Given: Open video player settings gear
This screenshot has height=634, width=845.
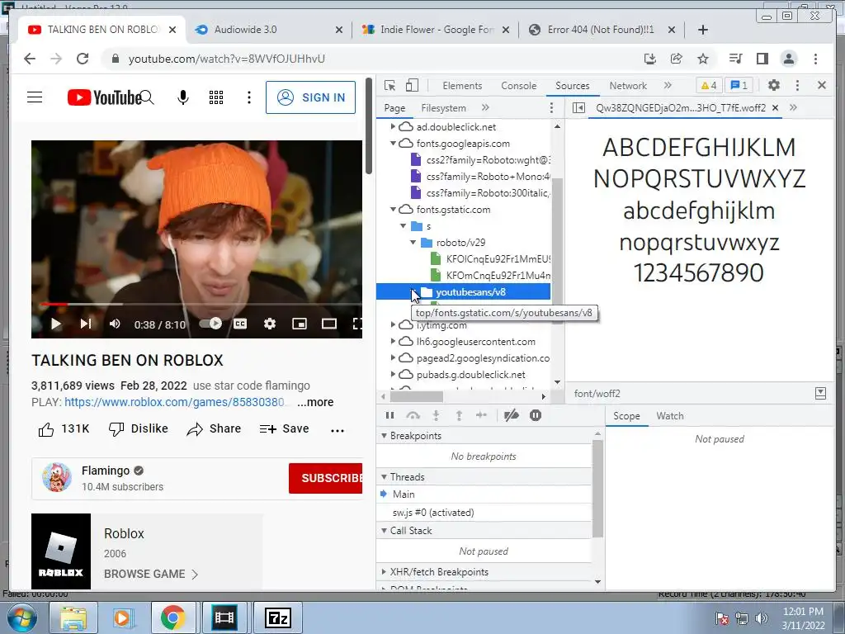Looking at the screenshot, I should pyautogui.click(x=270, y=324).
